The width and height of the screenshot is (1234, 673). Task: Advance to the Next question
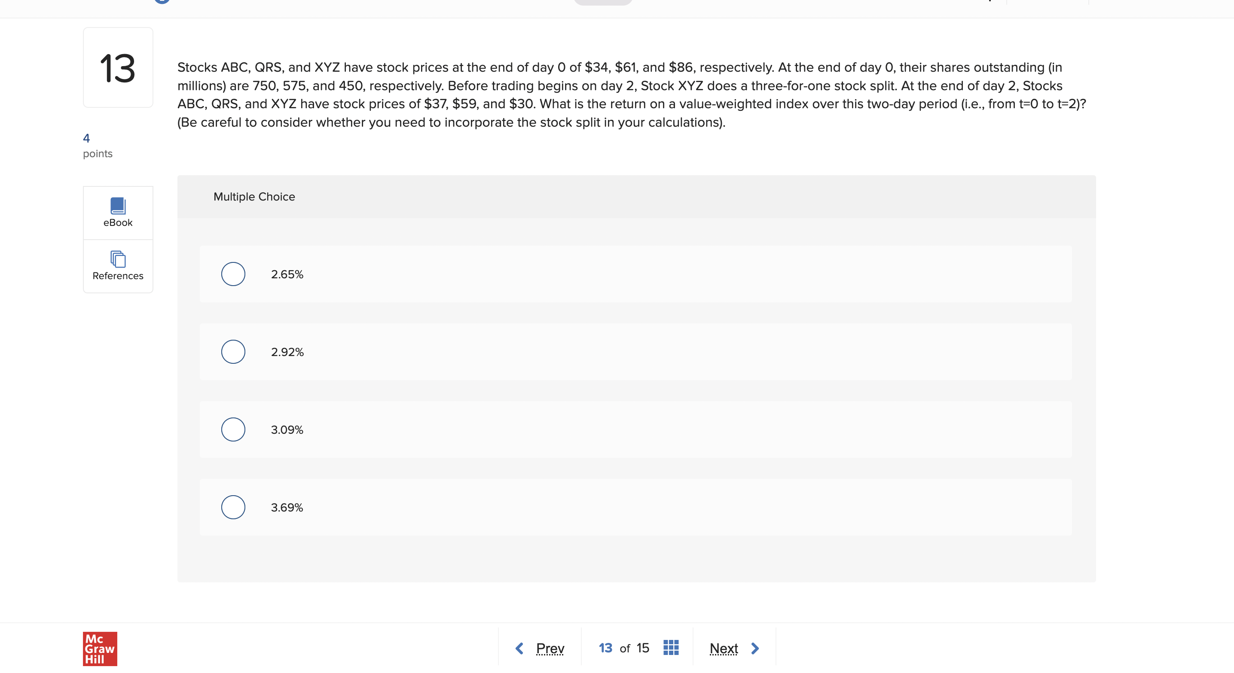click(x=724, y=648)
